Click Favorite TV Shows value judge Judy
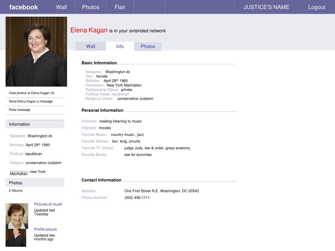335x251 pixels. coord(133,148)
